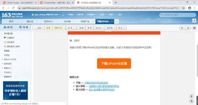Switch to the 首页 tab
This screenshot has width=198, height=105.
point(11,22)
